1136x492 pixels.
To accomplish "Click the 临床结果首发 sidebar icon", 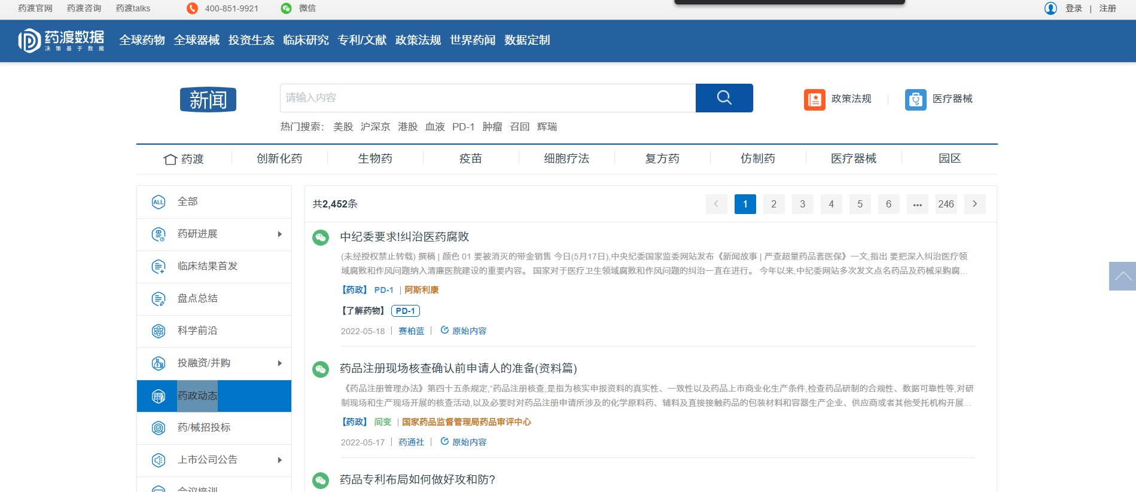I will pyautogui.click(x=158, y=267).
